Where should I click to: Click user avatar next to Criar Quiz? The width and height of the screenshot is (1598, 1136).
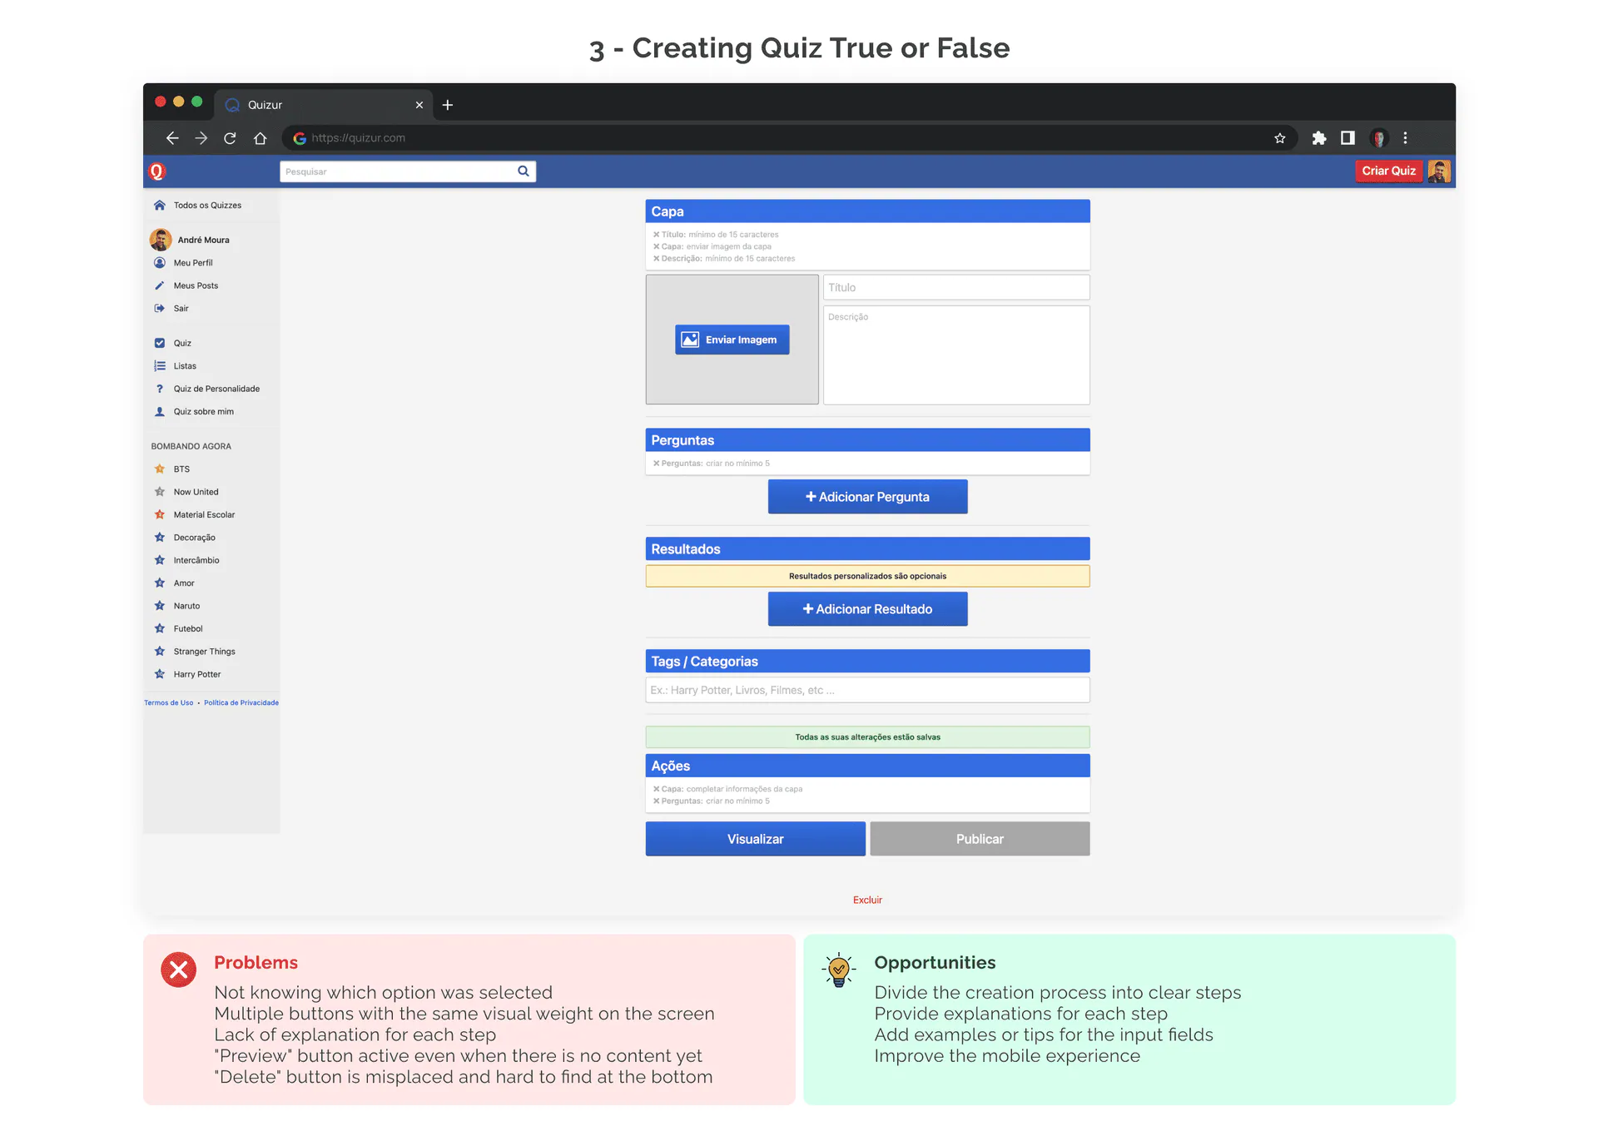tap(1440, 171)
